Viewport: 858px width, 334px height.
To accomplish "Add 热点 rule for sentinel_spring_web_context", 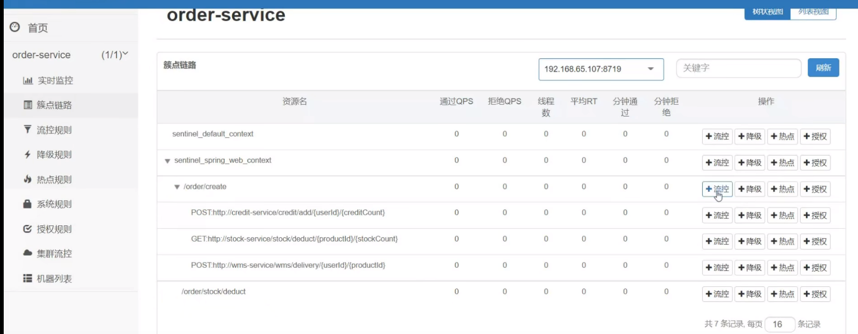I will tap(782, 163).
